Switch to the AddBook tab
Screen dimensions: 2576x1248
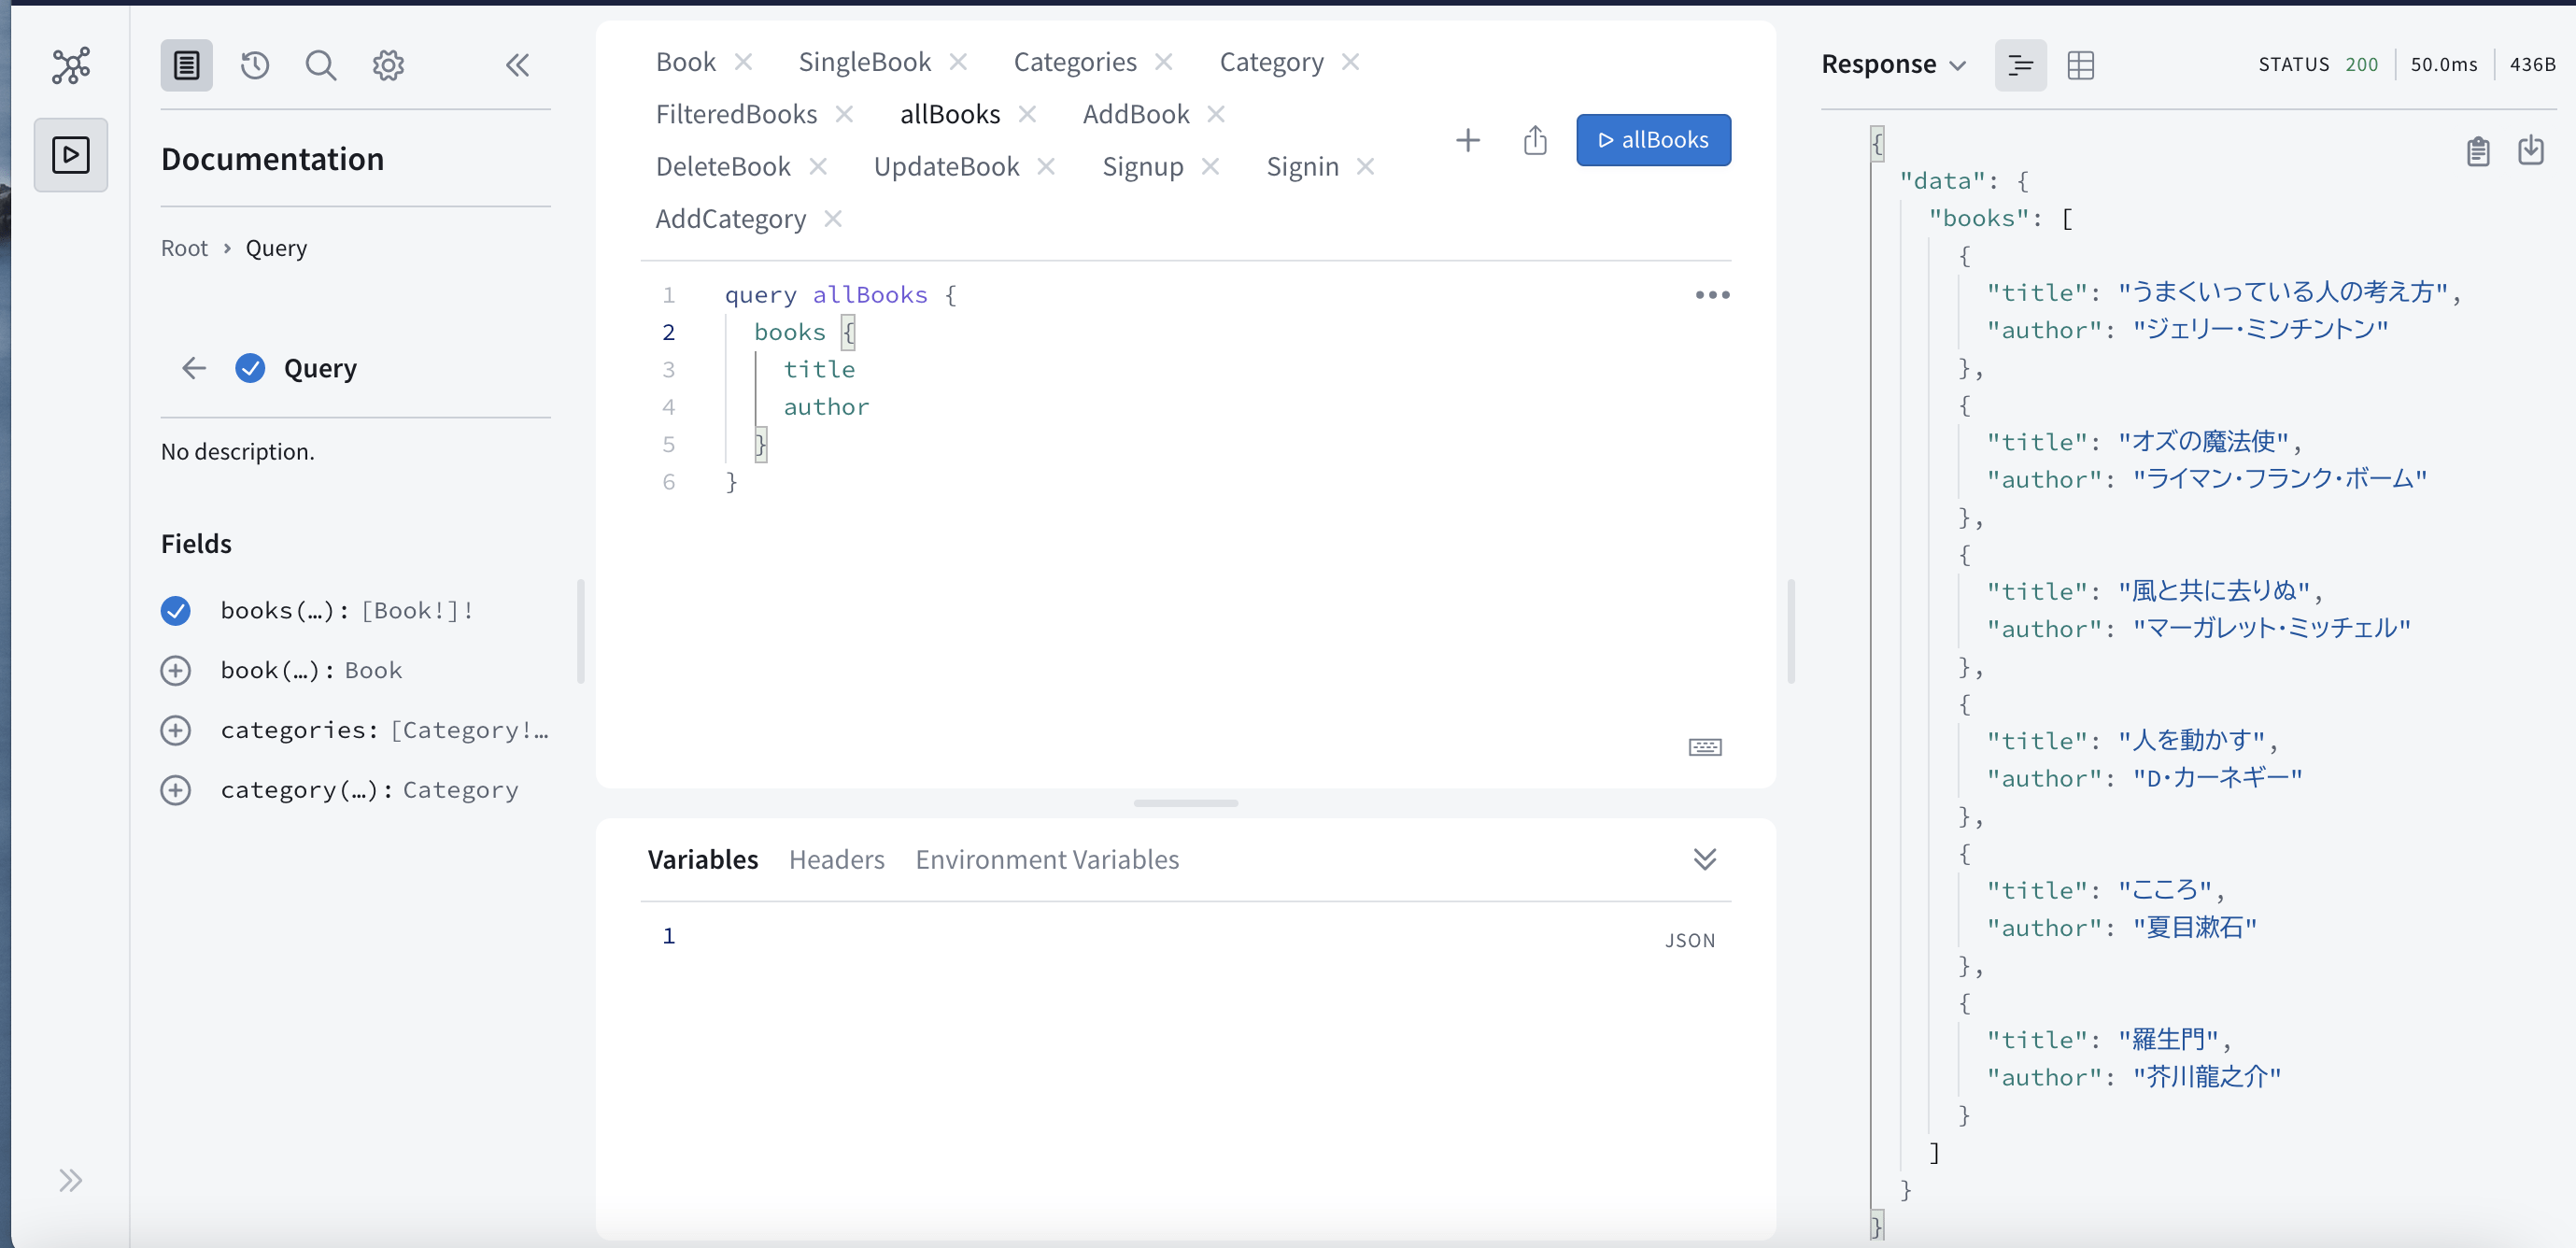point(1136,114)
